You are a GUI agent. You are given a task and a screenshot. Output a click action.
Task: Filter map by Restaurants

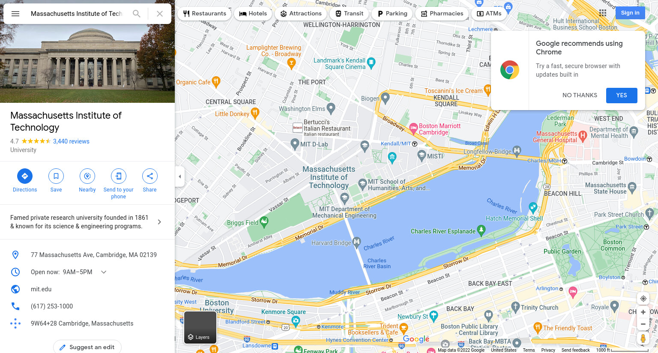(x=205, y=14)
